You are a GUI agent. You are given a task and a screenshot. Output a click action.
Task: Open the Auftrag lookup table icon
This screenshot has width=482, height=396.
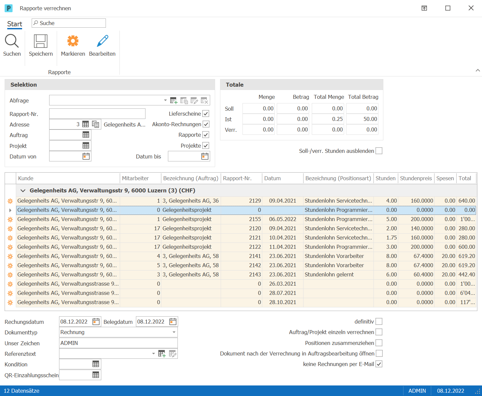click(86, 135)
